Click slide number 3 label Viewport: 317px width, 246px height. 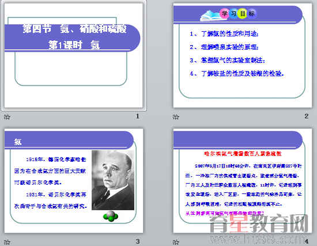pos(138,241)
